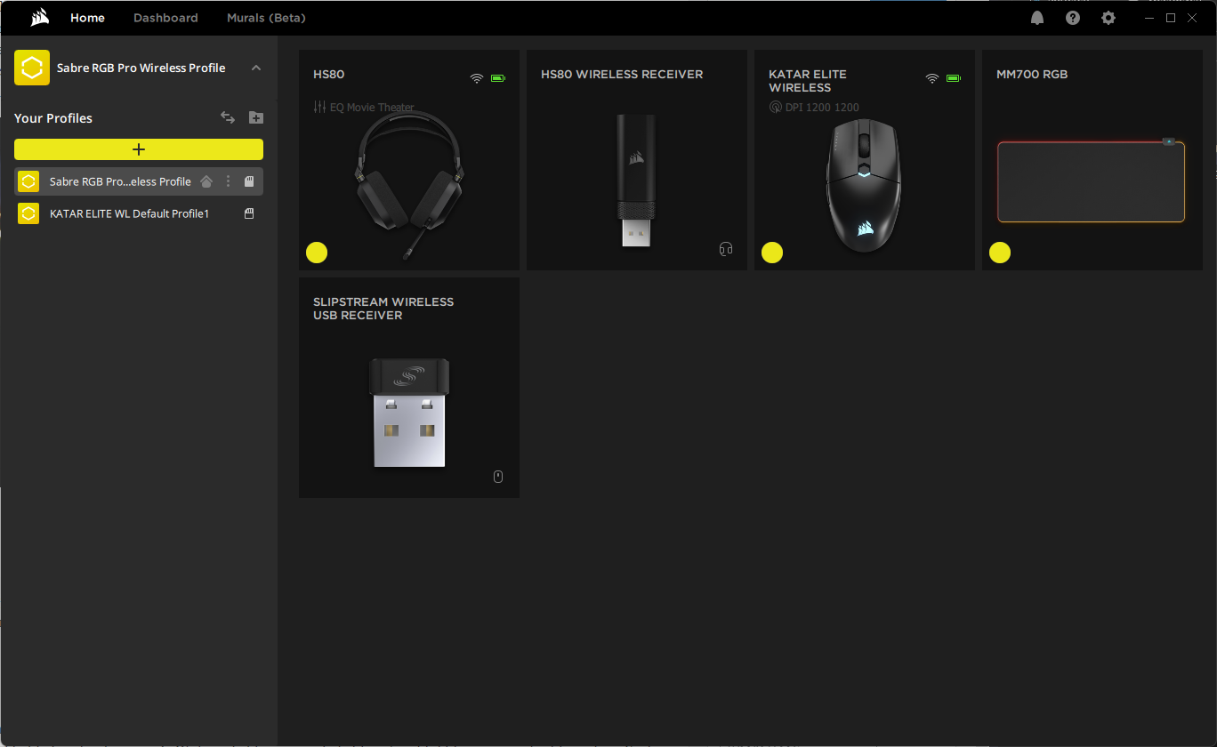Click the home icon on Sabre profile
The width and height of the screenshot is (1217, 747).
206,181
